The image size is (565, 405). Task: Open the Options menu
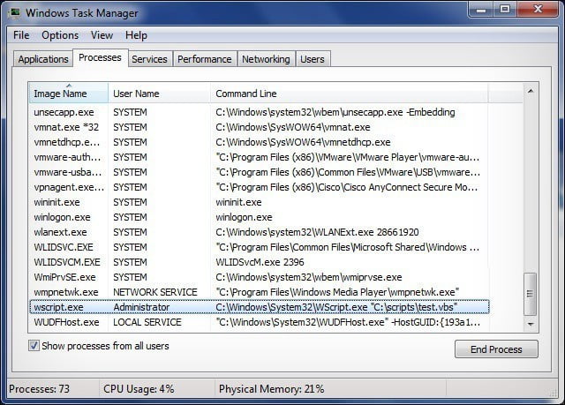(60, 35)
